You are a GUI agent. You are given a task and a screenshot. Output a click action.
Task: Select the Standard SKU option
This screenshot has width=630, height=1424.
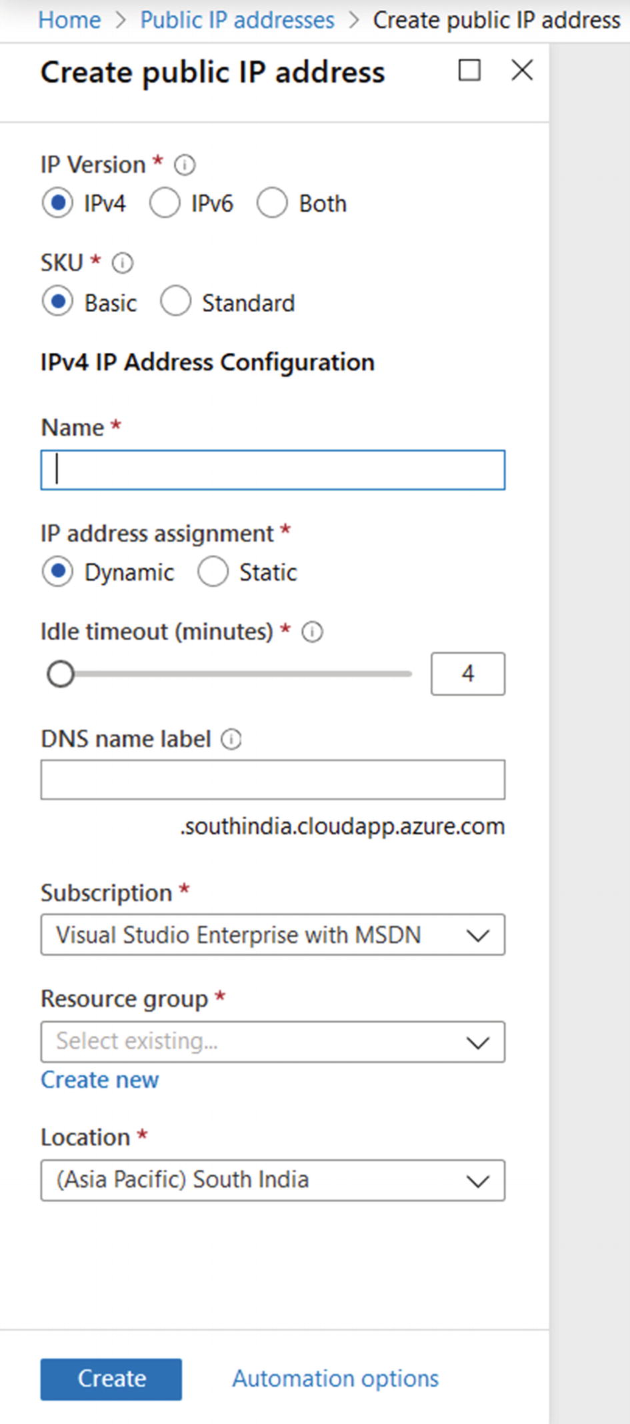tap(176, 302)
